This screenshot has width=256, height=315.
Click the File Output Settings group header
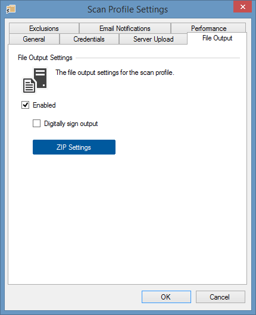pos(45,58)
